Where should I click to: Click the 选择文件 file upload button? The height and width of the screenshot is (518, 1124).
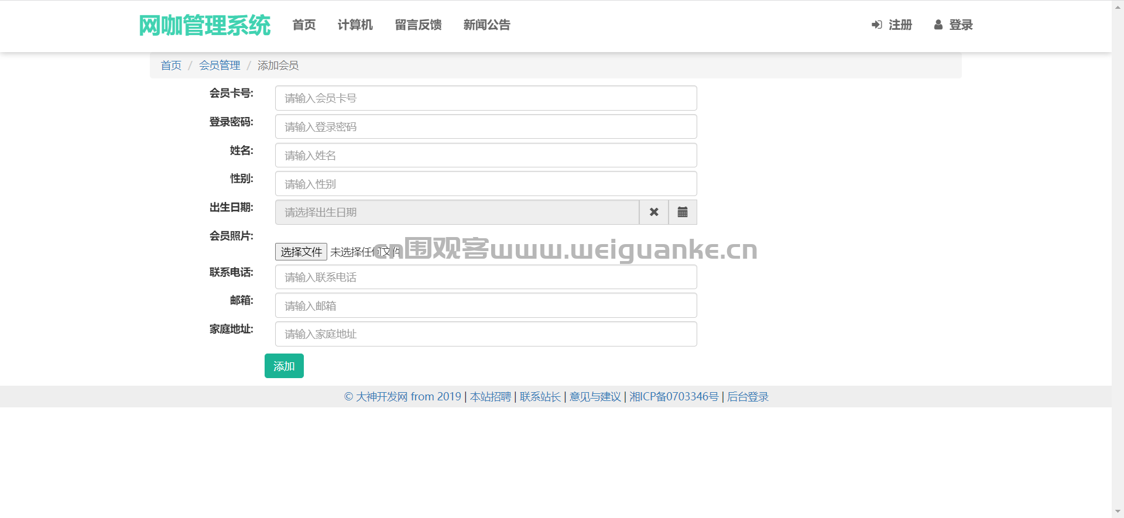click(x=301, y=252)
